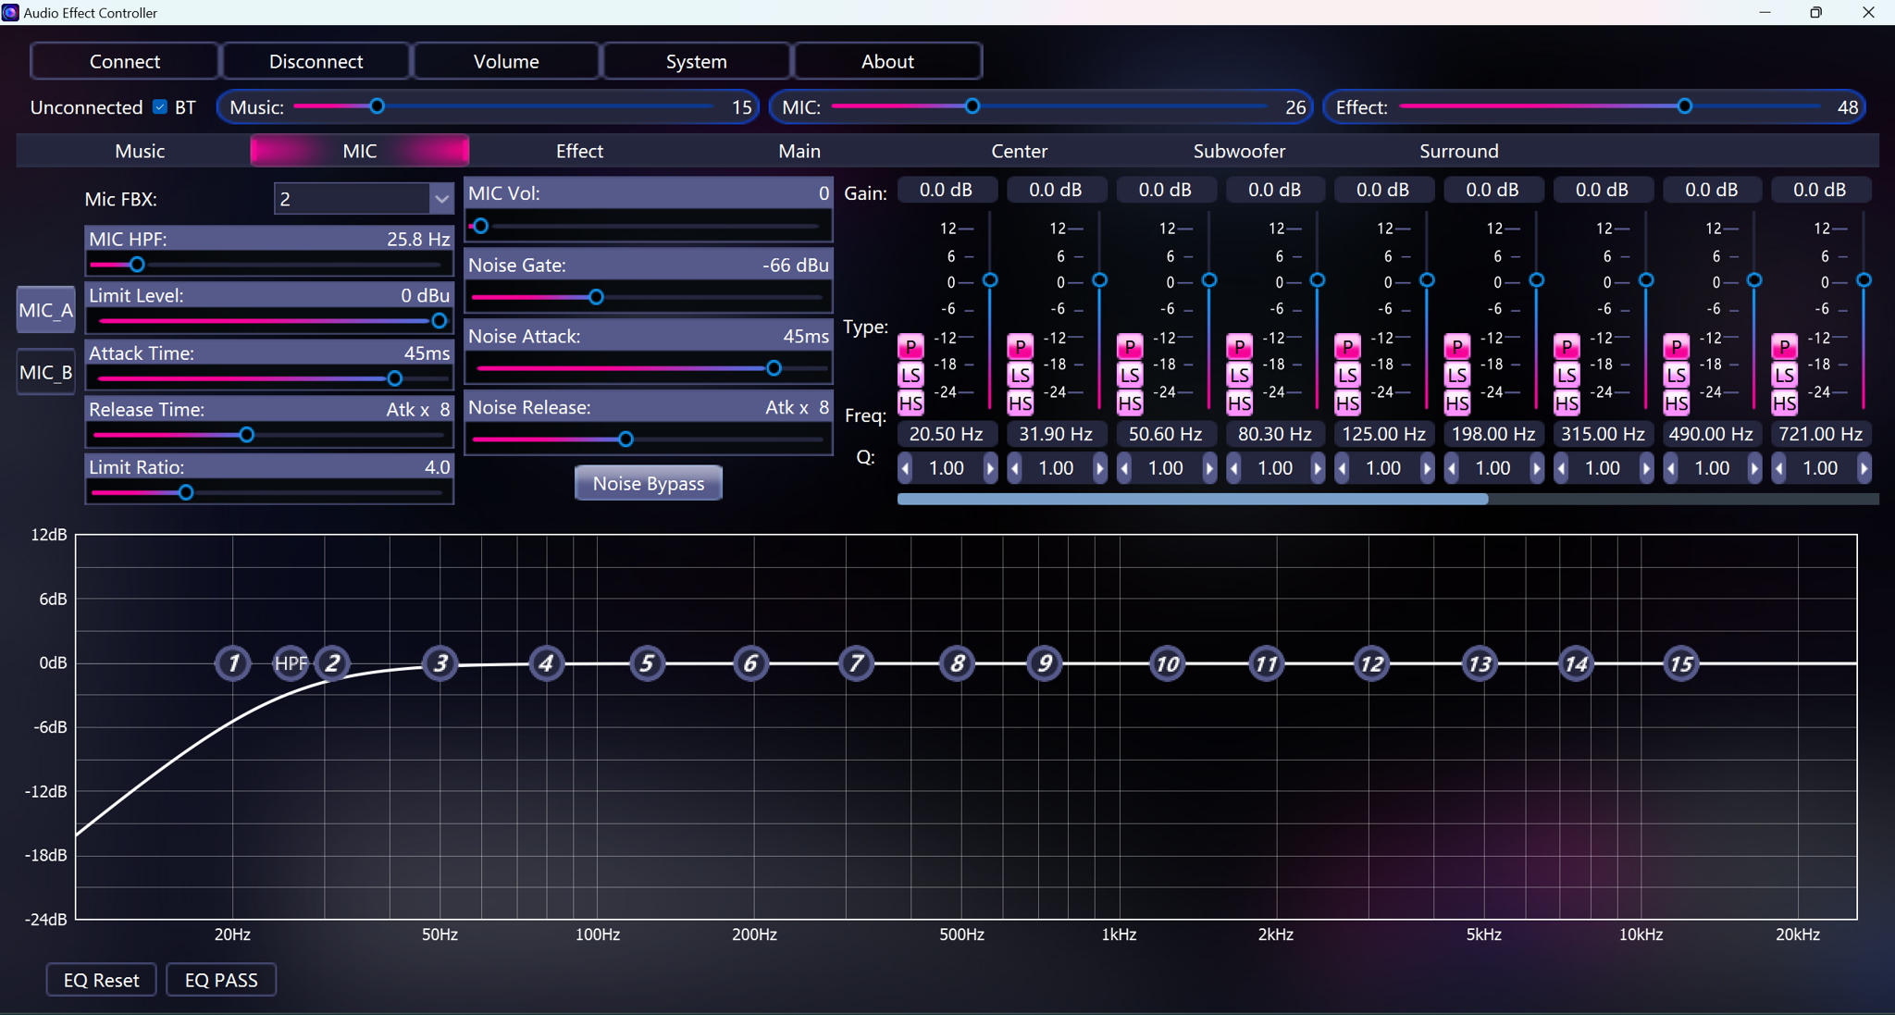Select EQ node 12 on the graph
Viewport: 1895px width, 1015px height.
pos(1371,662)
